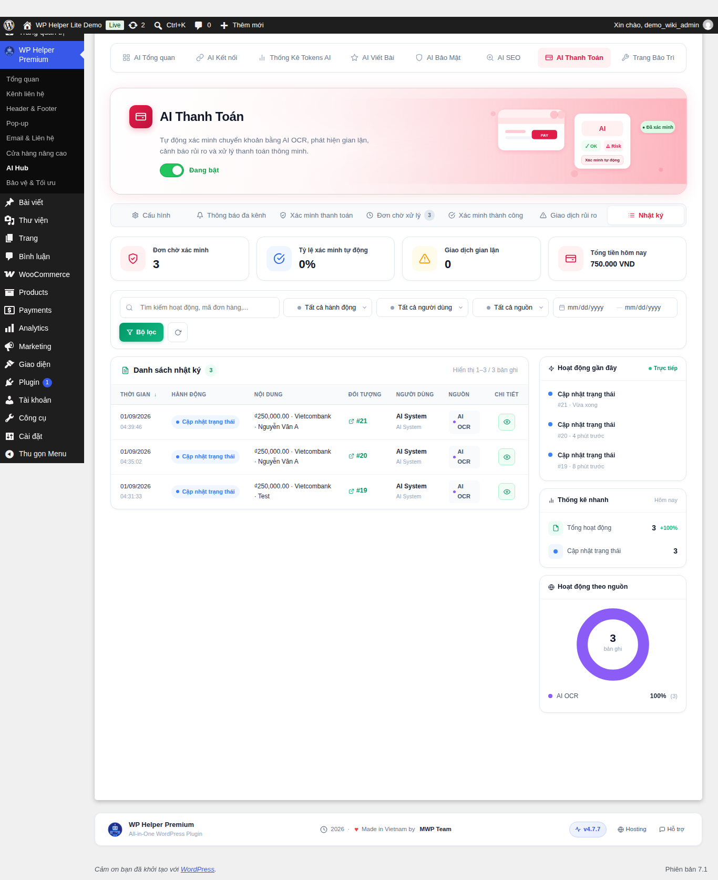Click the green Bộ lọc filter button
The height and width of the screenshot is (880, 718).
(x=141, y=332)
